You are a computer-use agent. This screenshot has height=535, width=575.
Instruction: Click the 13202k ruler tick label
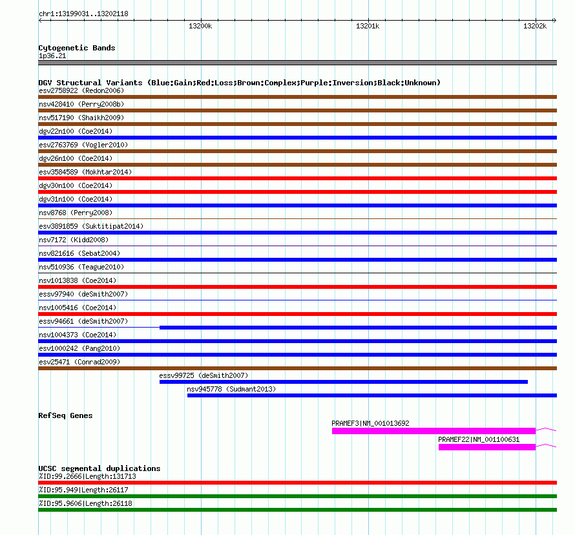(x=535, y=26)
